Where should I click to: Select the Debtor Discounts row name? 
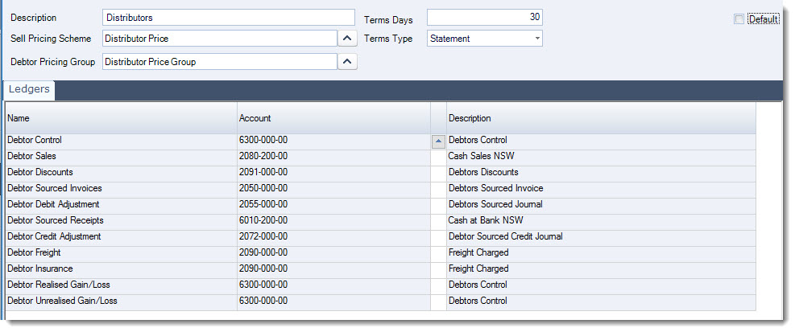coord(40,172)
